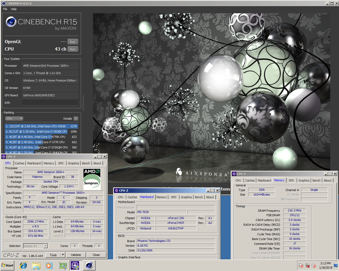Open the Tools dropdown arrow in CPU-Z

point(63,255)
